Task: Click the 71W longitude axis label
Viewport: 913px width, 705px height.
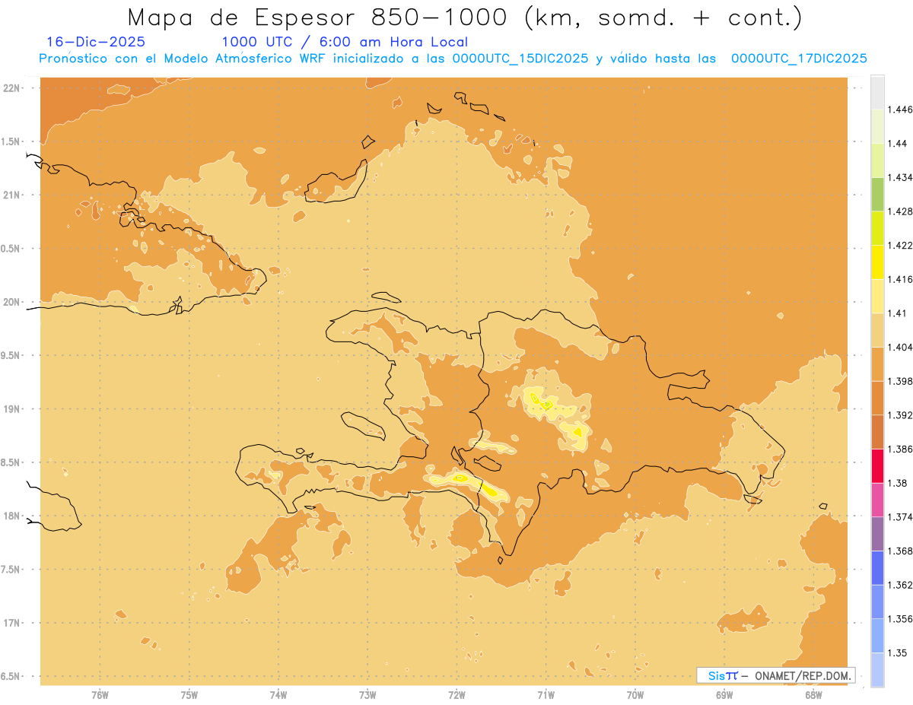Action: tap(546, 695)
